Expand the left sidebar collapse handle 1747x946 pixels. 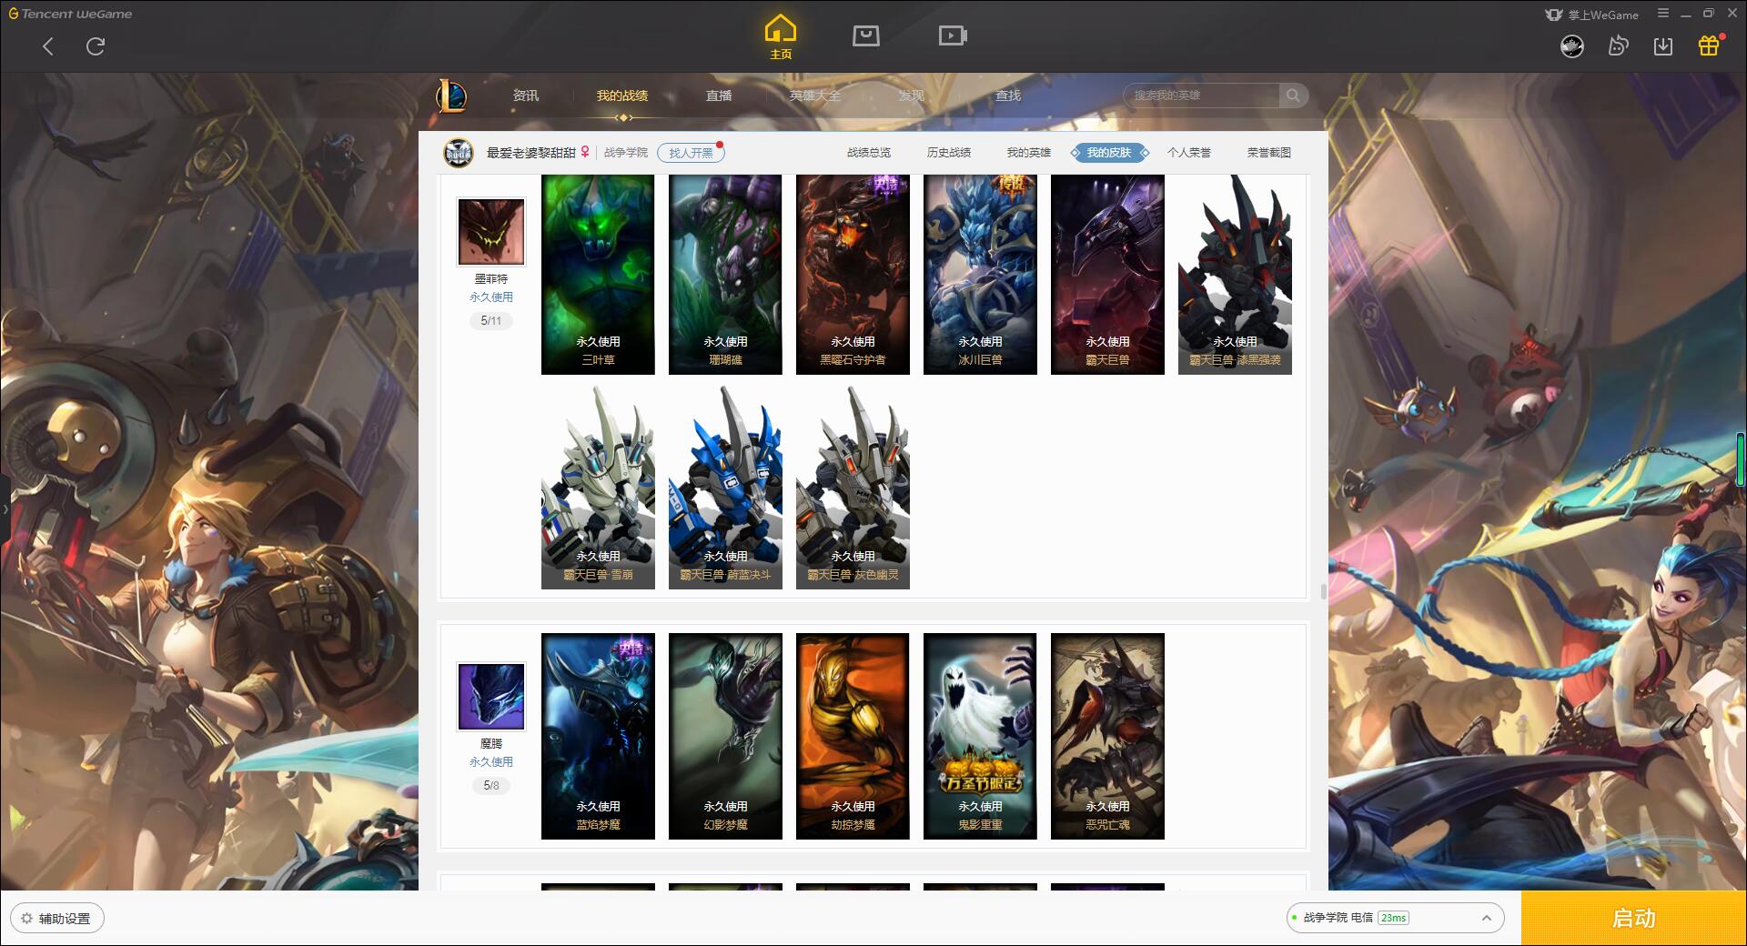(x=5, y=509)
